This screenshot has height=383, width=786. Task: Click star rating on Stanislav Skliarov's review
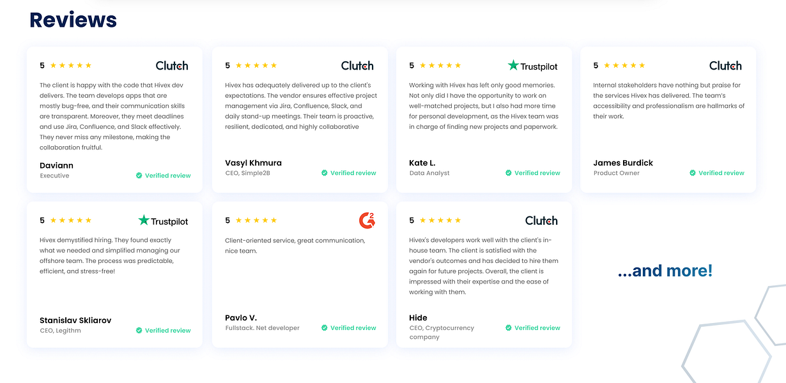tap(70, 220)
